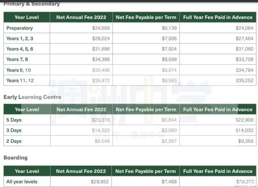258x187 pixels.
Task: Click Years 1, 2, 3 row label
Action: point(20,39)
